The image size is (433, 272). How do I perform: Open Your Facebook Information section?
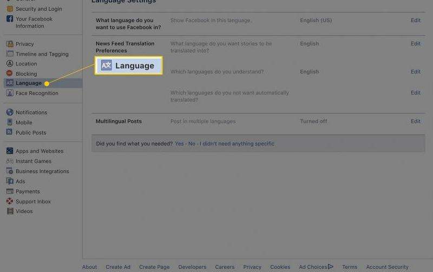tap(34, 22)
